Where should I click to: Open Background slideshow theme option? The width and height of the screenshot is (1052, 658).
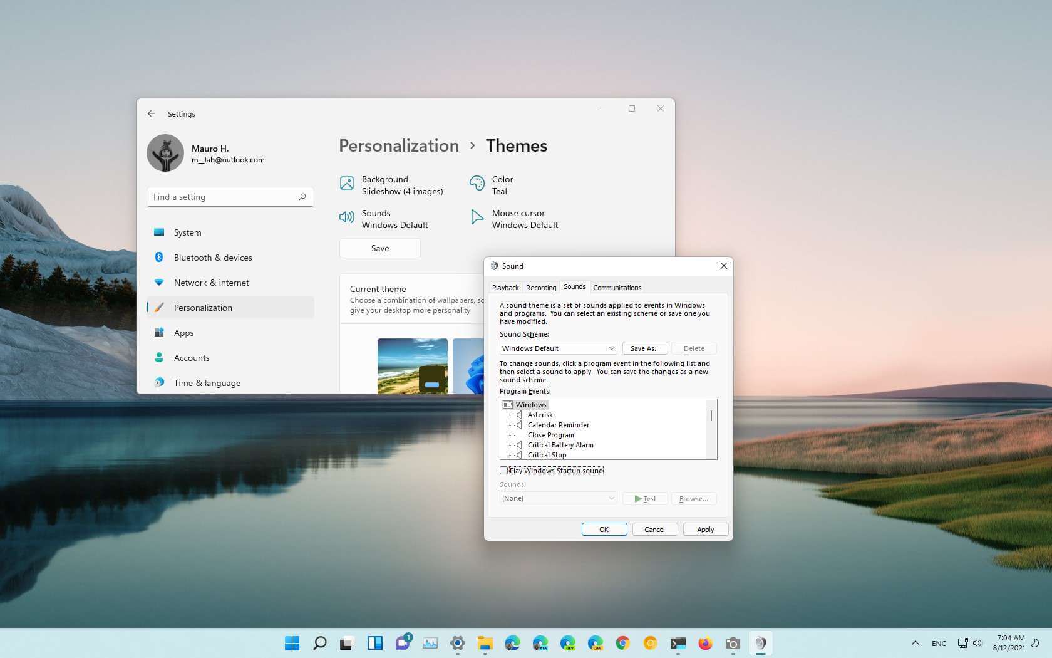pos(392,185)
